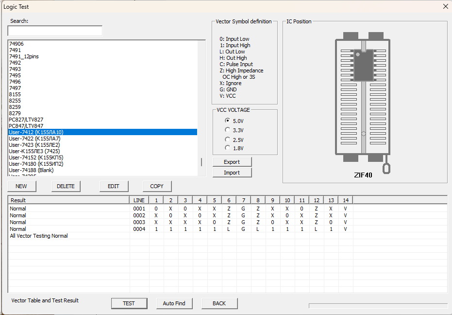Click the COPY button

[x=157, y=186]
